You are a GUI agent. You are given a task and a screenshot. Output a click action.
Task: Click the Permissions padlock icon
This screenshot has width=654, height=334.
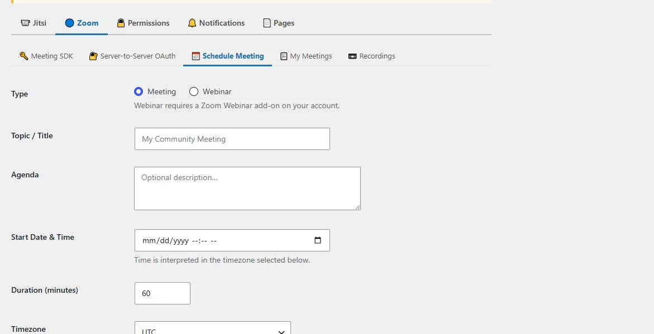[x=121, y=23]
